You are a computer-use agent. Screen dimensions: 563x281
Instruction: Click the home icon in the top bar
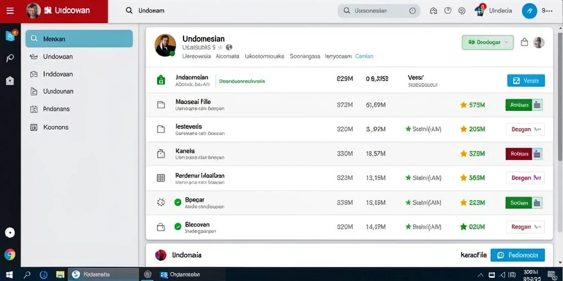click(433, 11)
